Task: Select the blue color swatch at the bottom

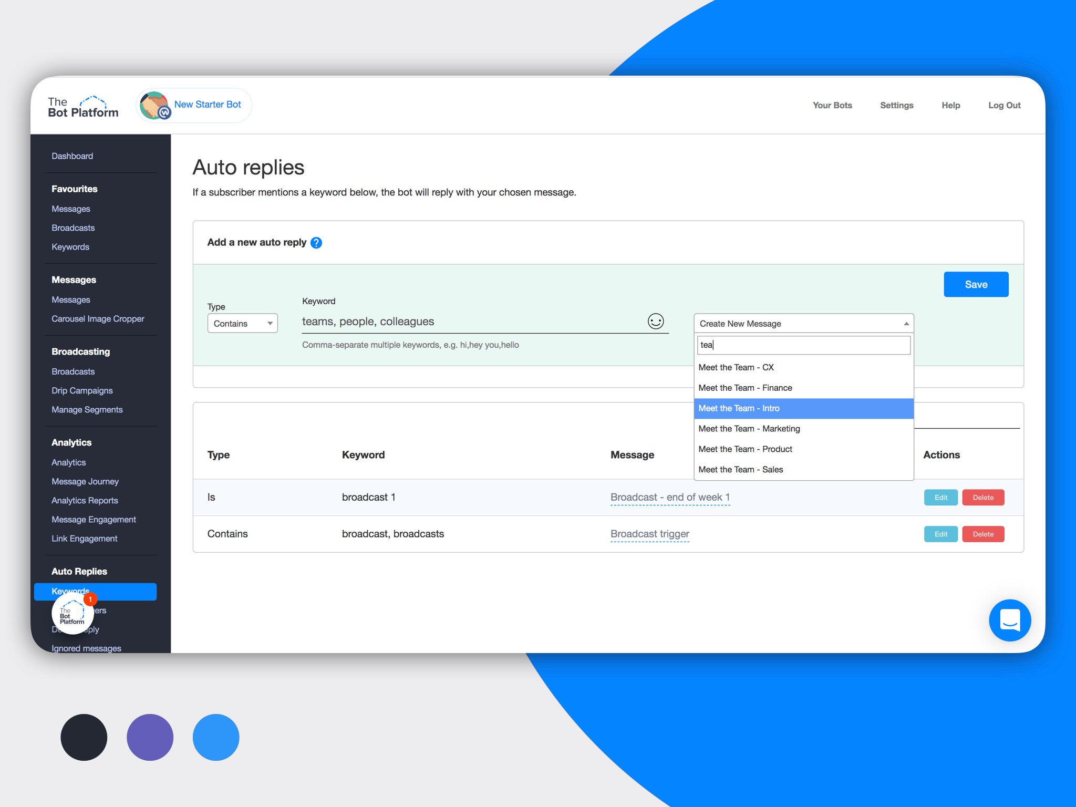Action: click(x=215, y=737)
